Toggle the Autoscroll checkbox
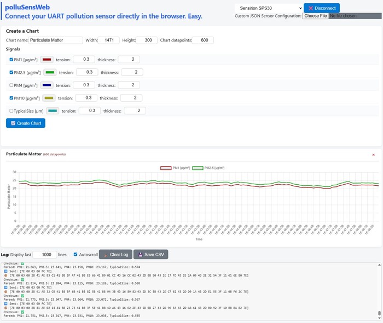Viewport: 383px width, 323px height. point(76,255)
